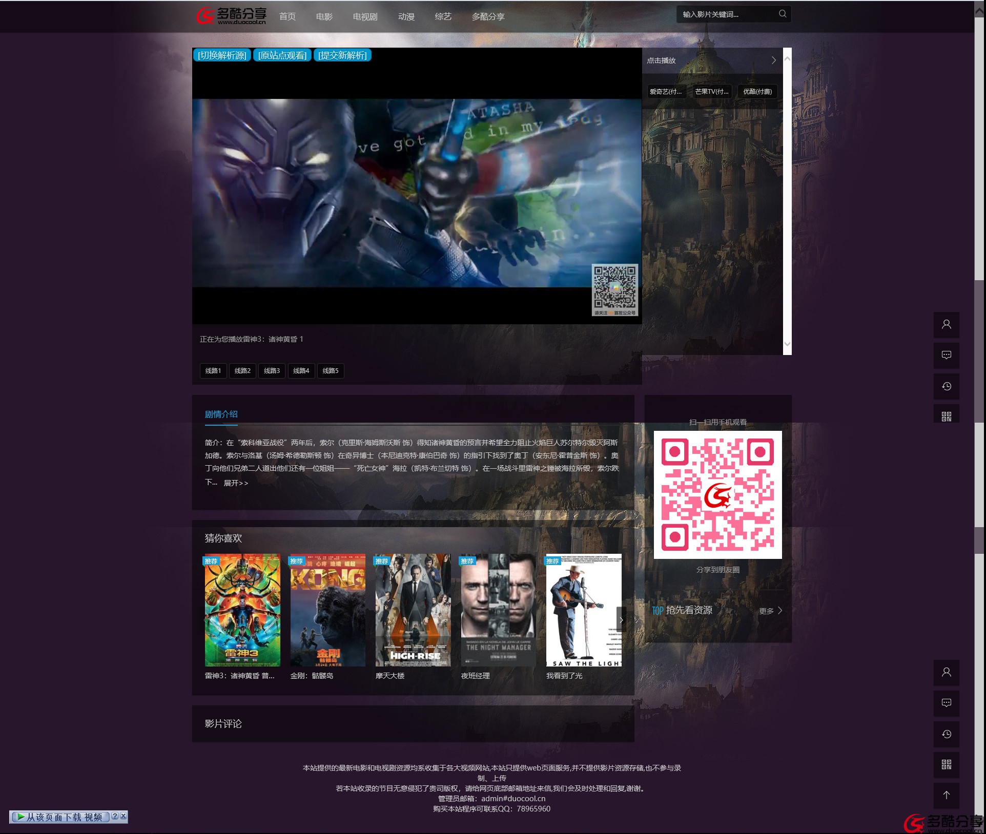Open history clock icon in upper sidebar set
This screenshot has height=834, width=986.
(x=946, y=386)
